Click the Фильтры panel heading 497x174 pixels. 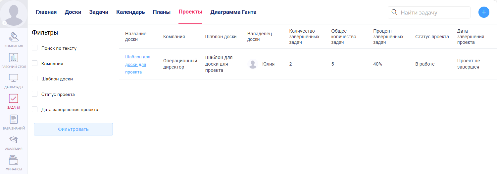coord(45,33)
